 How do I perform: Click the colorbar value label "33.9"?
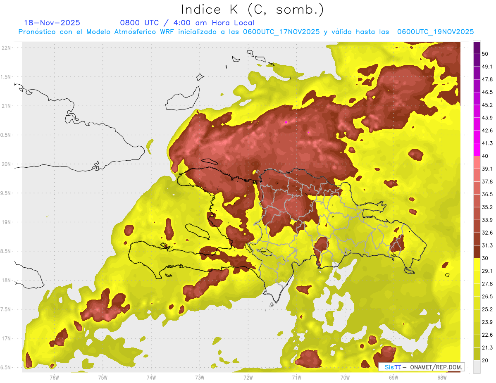coord(487,220)
